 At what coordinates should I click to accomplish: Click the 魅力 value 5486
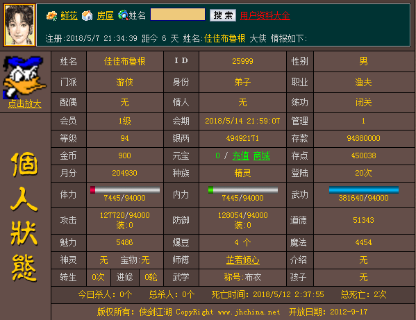[125, 242]
